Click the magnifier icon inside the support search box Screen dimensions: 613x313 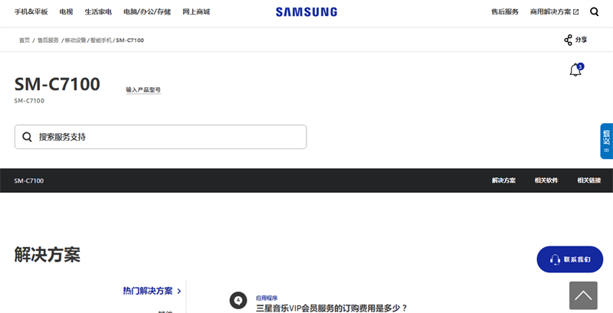click(27, 137)
